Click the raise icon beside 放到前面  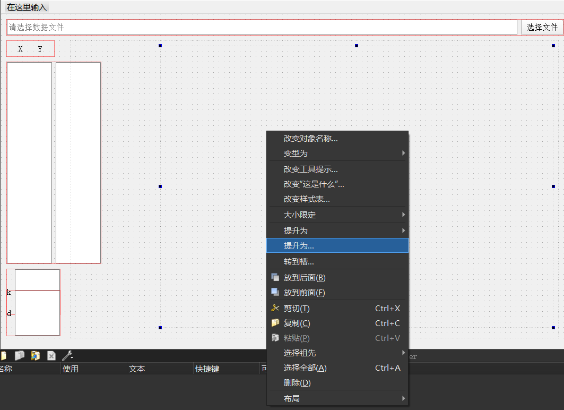275,293
